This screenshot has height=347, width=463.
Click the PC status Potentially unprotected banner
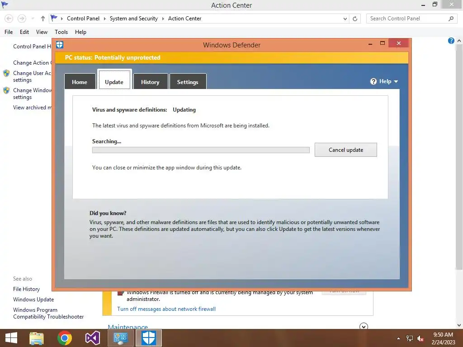click(x=232, y=57)
